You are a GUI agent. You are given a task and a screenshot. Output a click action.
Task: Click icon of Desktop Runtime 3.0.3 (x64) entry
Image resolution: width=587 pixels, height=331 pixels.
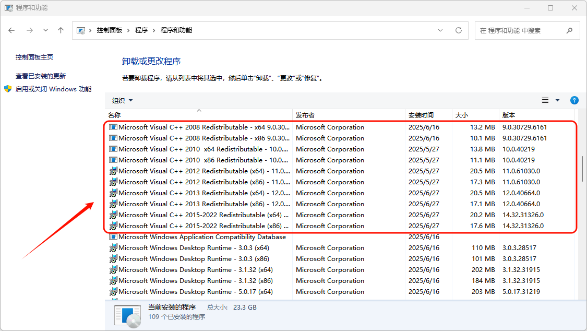pos(113,248)
